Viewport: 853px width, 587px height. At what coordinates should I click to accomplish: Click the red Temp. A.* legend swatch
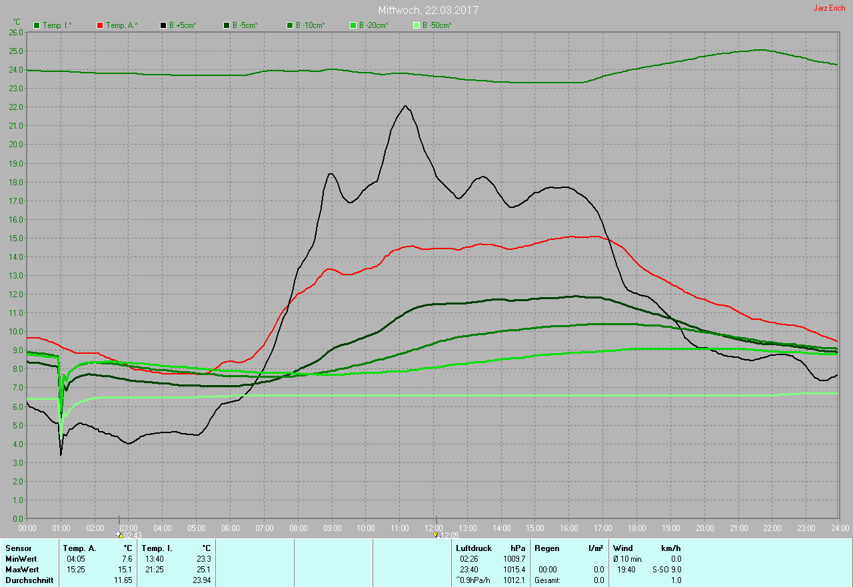click(x=100, y=25)
